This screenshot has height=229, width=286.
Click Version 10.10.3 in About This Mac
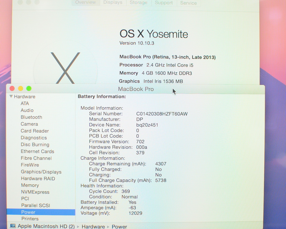click(x=137, y=43)
